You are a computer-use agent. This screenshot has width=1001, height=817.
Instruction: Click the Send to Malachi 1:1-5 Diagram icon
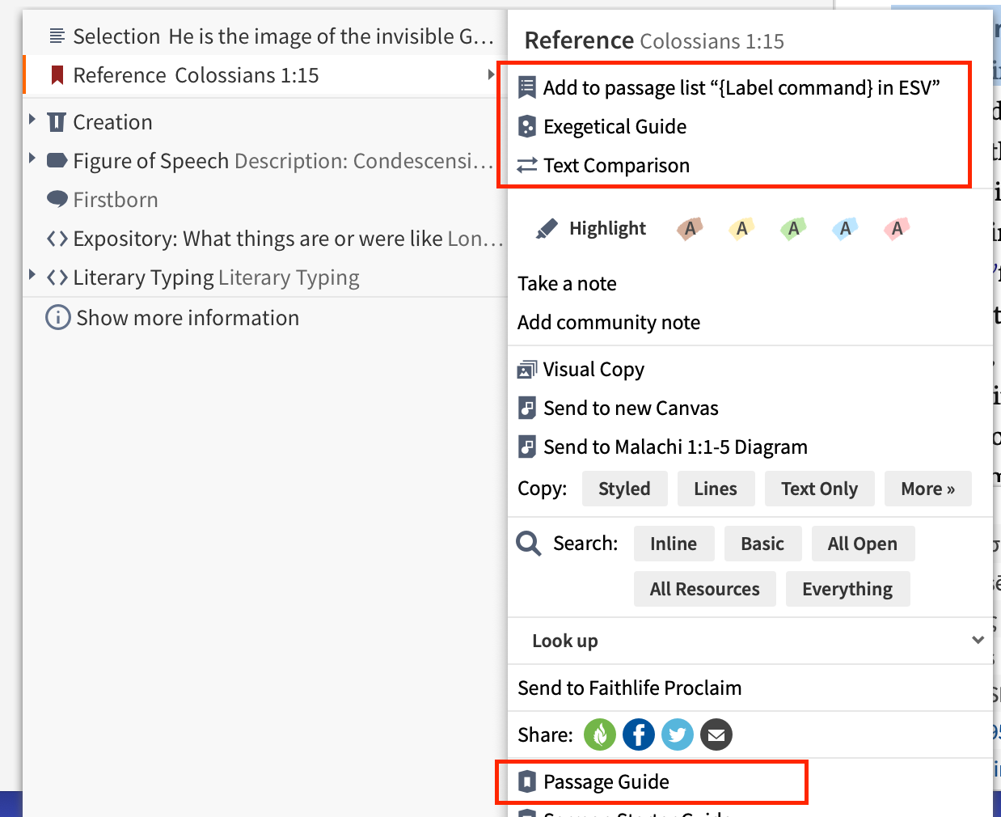526,447
